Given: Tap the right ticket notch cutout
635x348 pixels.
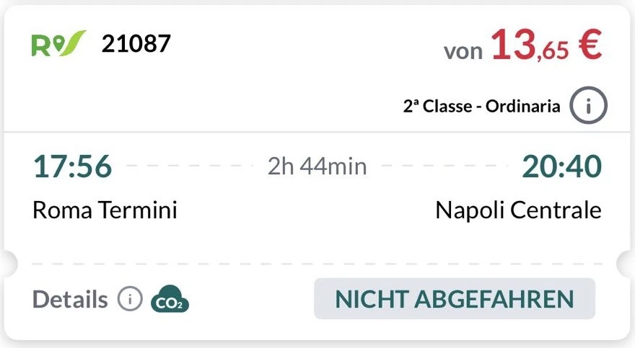Looking at the screenshot, I should point(627,264).
